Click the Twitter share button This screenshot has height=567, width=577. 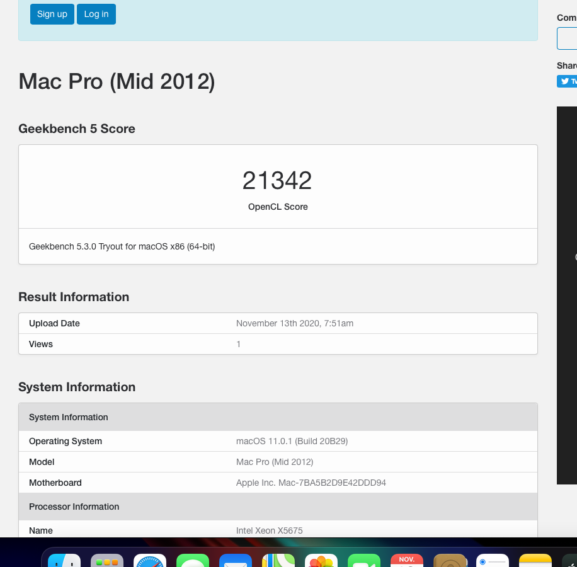click(567, 81)
